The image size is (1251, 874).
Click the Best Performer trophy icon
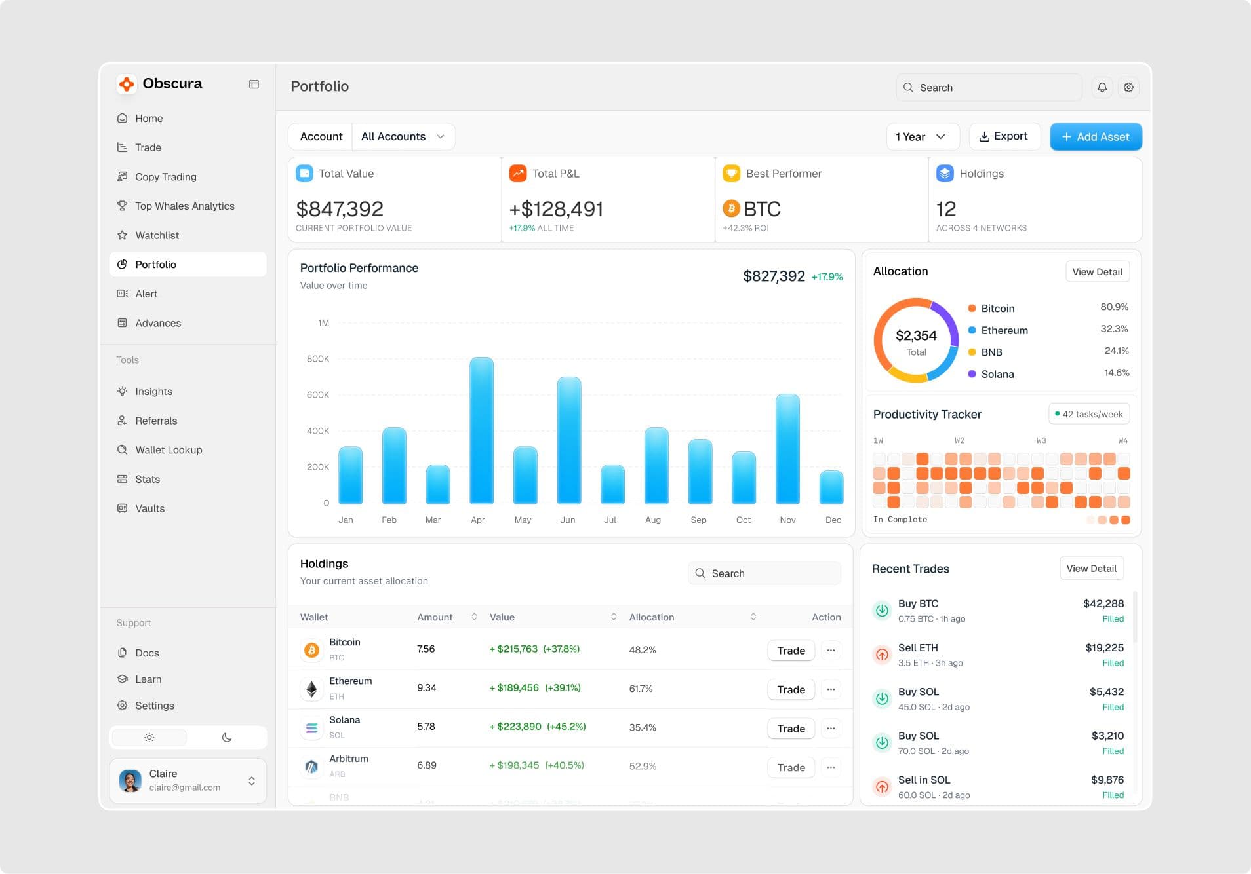click(731, 173)
